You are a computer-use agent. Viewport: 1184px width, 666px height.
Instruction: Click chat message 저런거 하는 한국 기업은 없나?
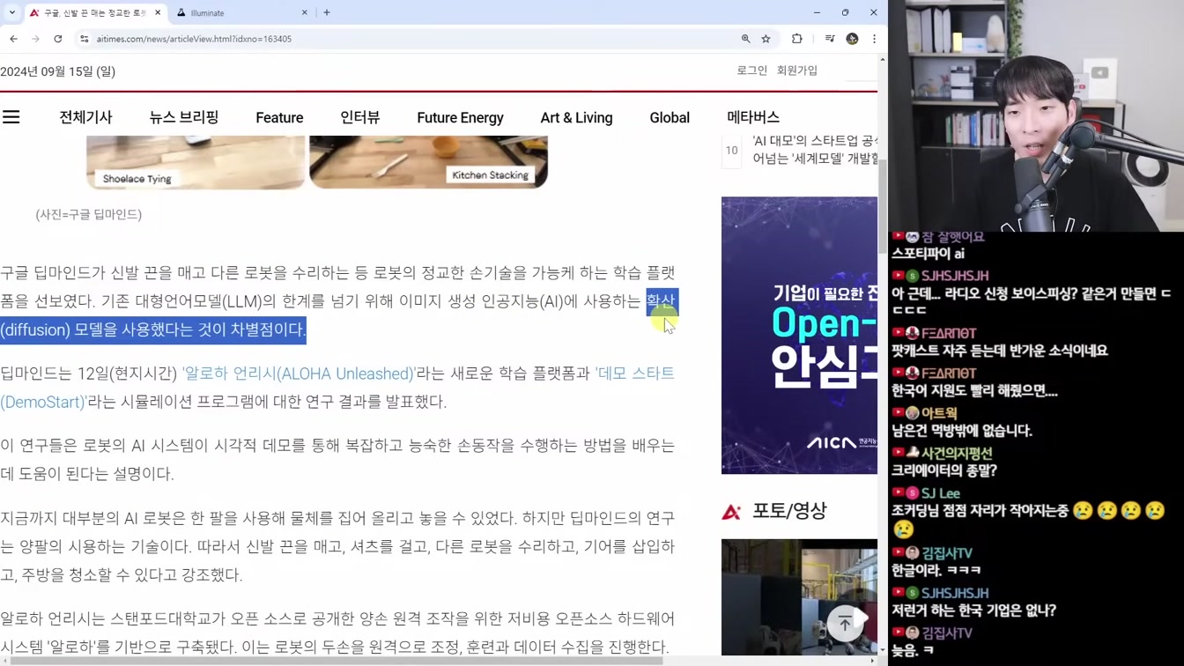(x=973, y=610)
